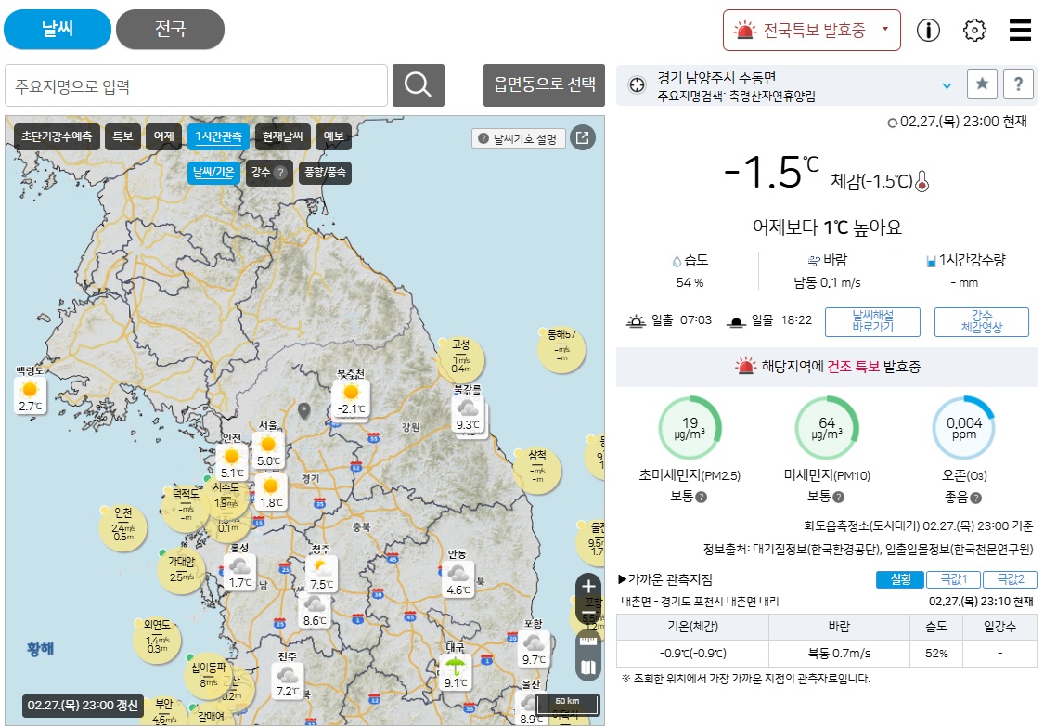
Task: Select the 1시간관측 map tab
Action: coord(218,136)
